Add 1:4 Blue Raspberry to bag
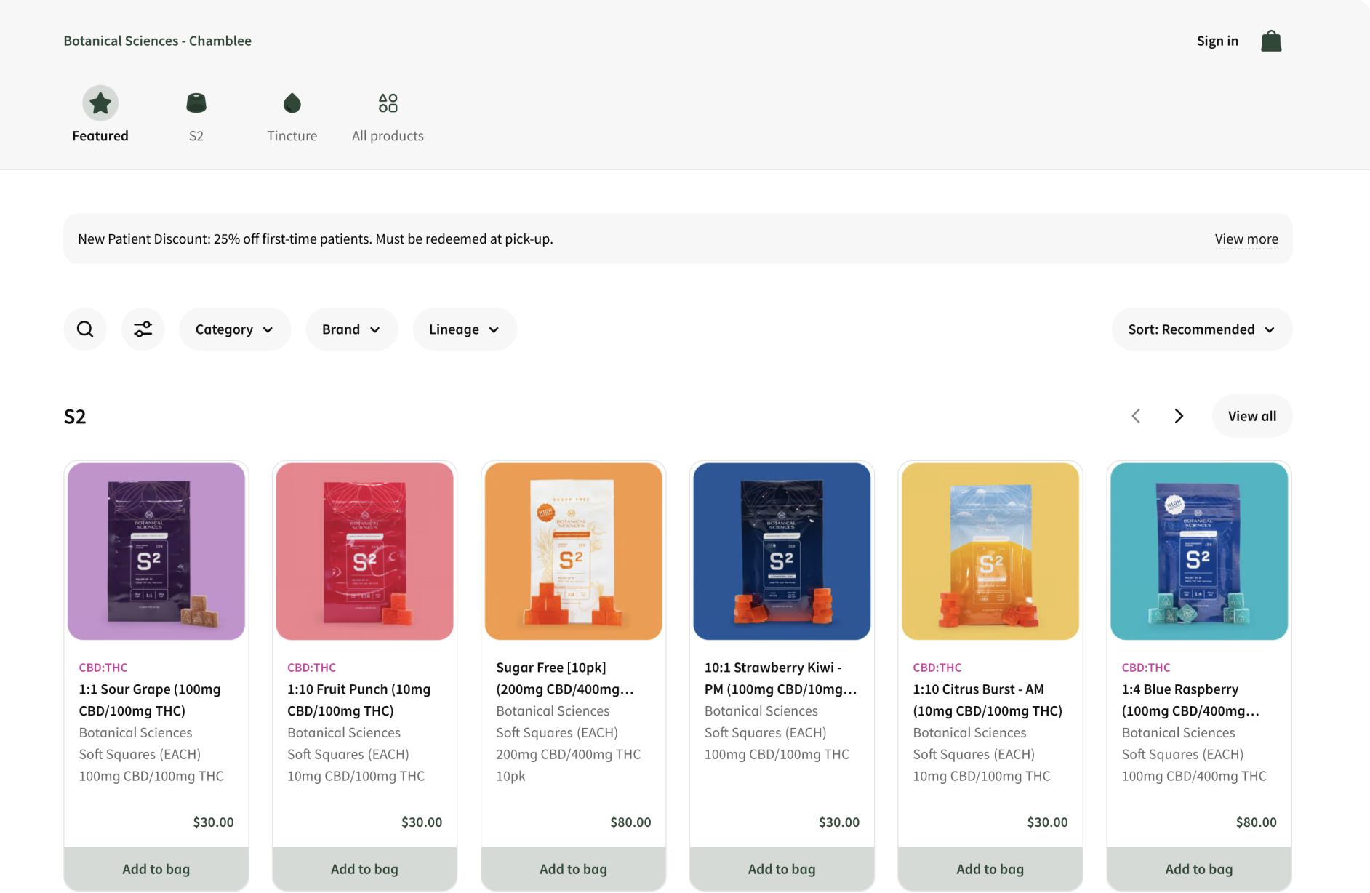Viewport: 1370px width, 893px height. 1199,869
